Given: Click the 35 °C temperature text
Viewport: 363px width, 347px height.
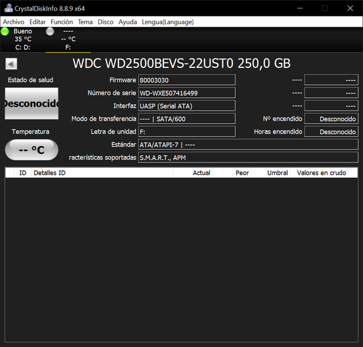Looking at the screenshot, I should tap(23, 39).
